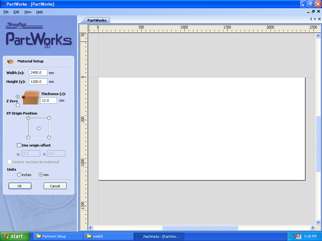Click the Thickness (z) input field
The height and width of the screenshot is (241, 322).
[x=48, y=100]
